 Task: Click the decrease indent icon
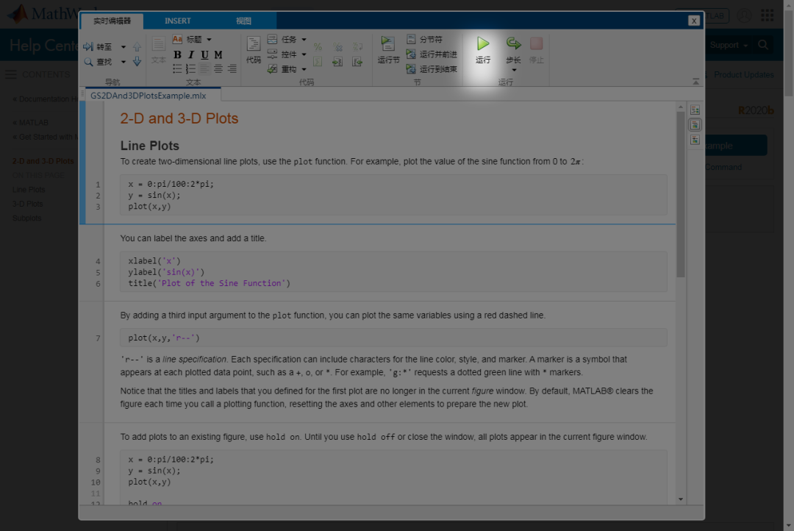(357, 61)
